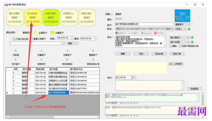Click the 总数据 count 6
Viewport: 212px width, 121px height.
[x=16, y=51]
